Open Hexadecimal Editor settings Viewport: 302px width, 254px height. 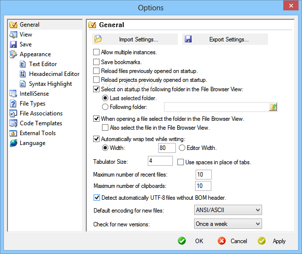(54, 74)
